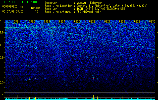The height and width of the screenshot is (100, 158).
Task: Click the meteor echo just before 0827
Action: click(x=107, y=78)
